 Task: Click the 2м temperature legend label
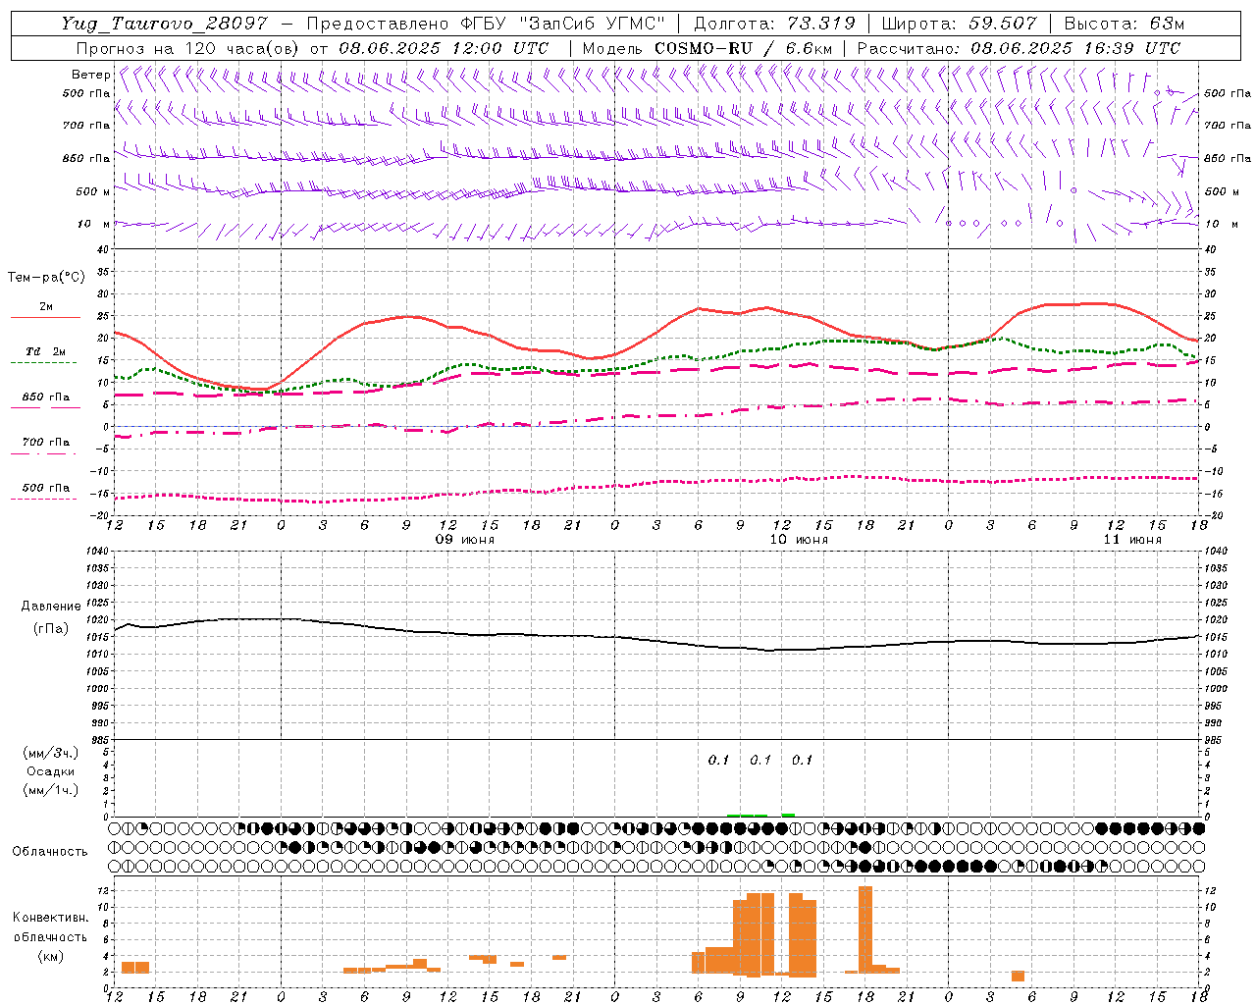(x=46, y=306)
